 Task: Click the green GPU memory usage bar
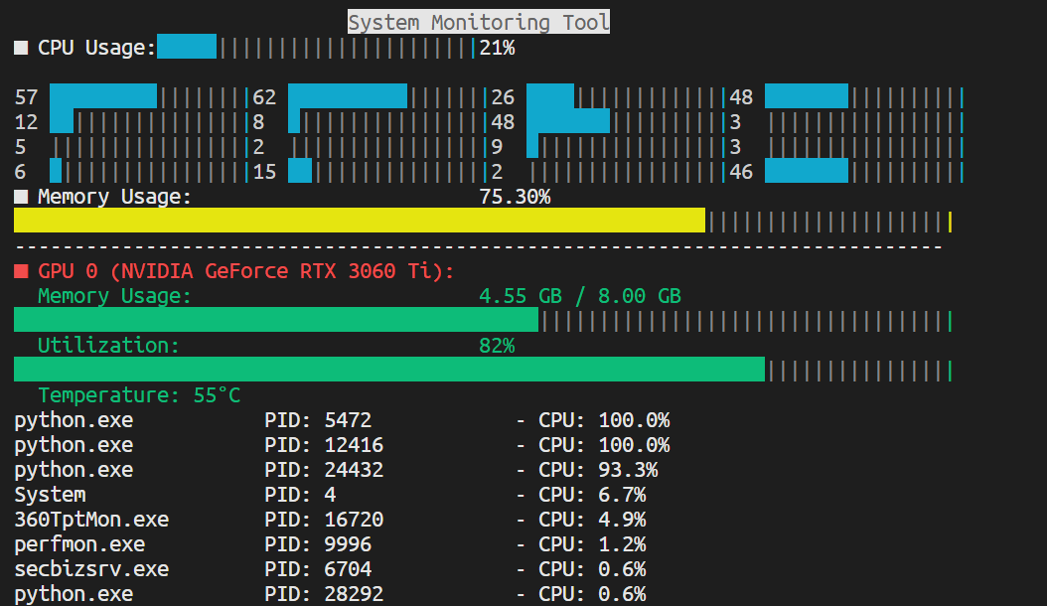pyautogui.click(x=275, y=320)
